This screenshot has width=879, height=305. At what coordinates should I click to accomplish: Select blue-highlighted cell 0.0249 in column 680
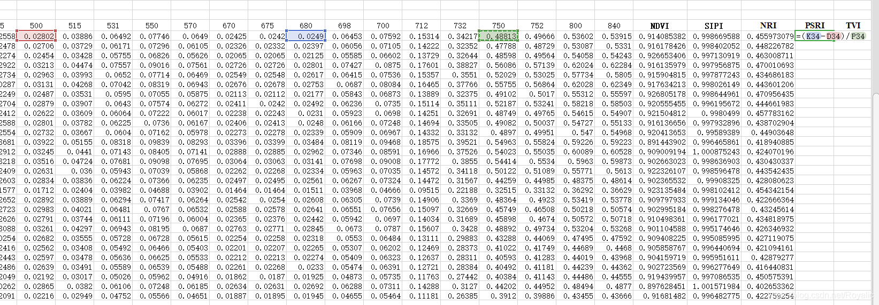click(x=306, y=36)
